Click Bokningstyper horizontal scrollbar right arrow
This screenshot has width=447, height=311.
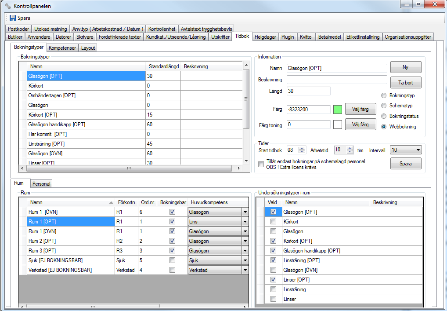238,168
